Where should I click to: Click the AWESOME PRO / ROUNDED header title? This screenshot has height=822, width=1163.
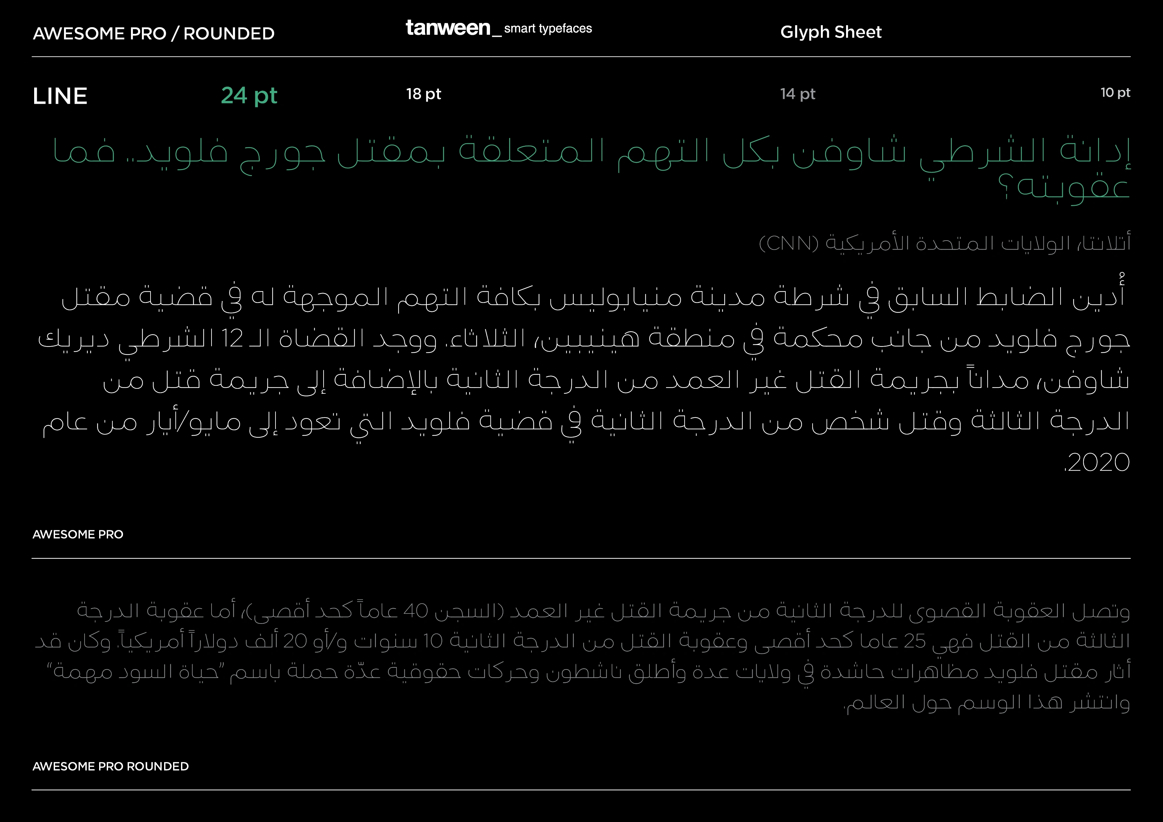[x=153, y=34]
